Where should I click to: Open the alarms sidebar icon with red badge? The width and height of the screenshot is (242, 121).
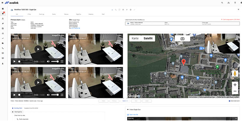click(3, 14)
